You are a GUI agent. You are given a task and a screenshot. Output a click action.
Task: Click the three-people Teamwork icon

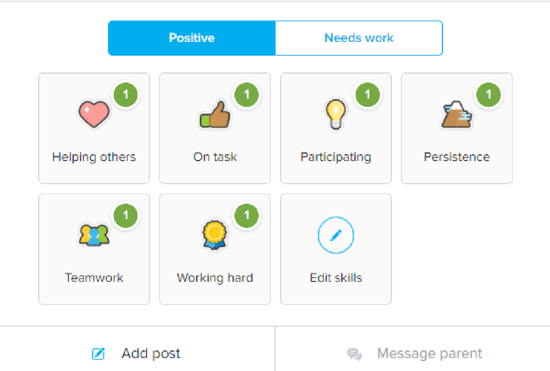[x=94, y=235]
